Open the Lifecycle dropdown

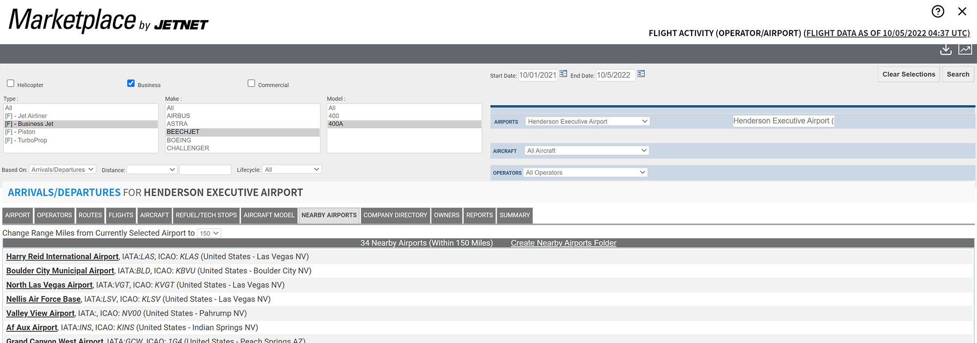tap(292, 169)
